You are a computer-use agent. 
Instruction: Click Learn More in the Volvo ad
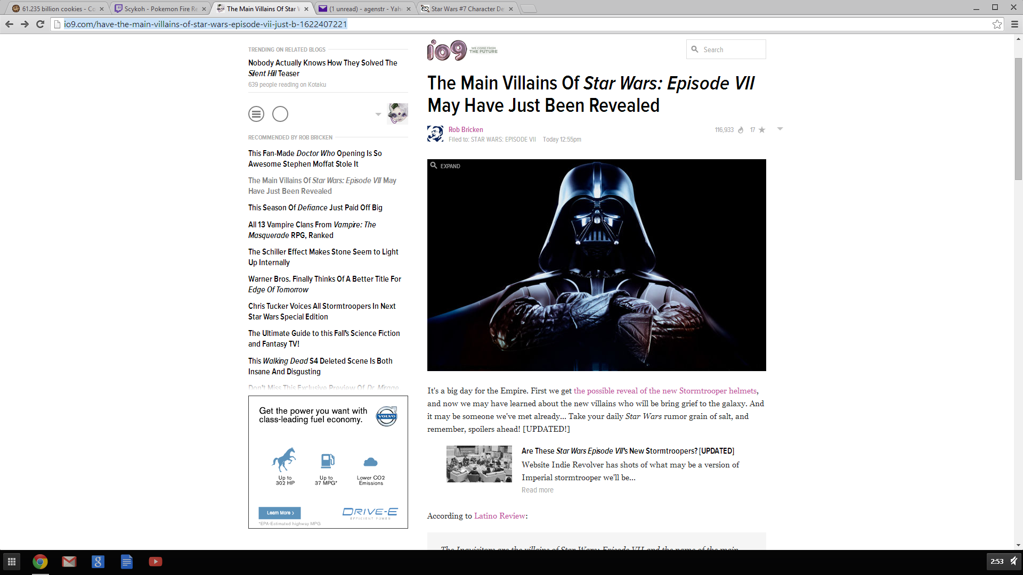(280, 513)
